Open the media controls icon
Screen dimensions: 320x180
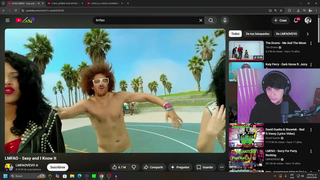pyautogui.click(x=304, y=10)
